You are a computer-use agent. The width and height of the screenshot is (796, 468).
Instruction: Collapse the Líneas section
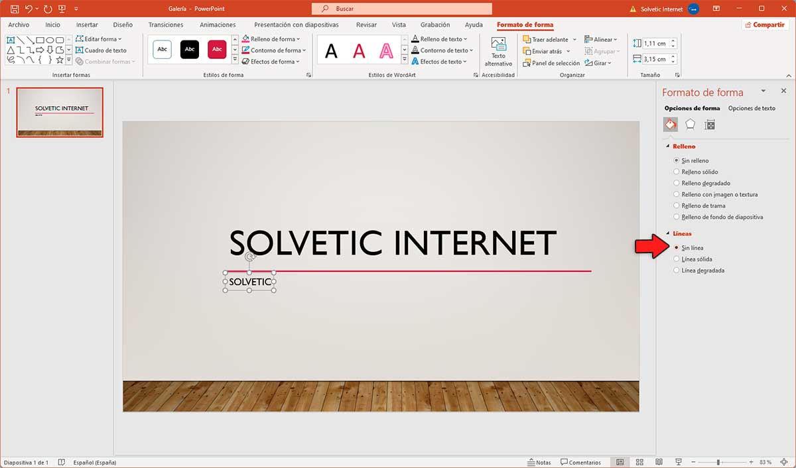pyautogui.click(x=668, y=233)
